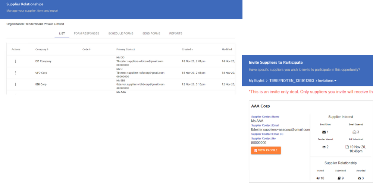
Task: Open the REPORTS tab
Action: [176, 33]
